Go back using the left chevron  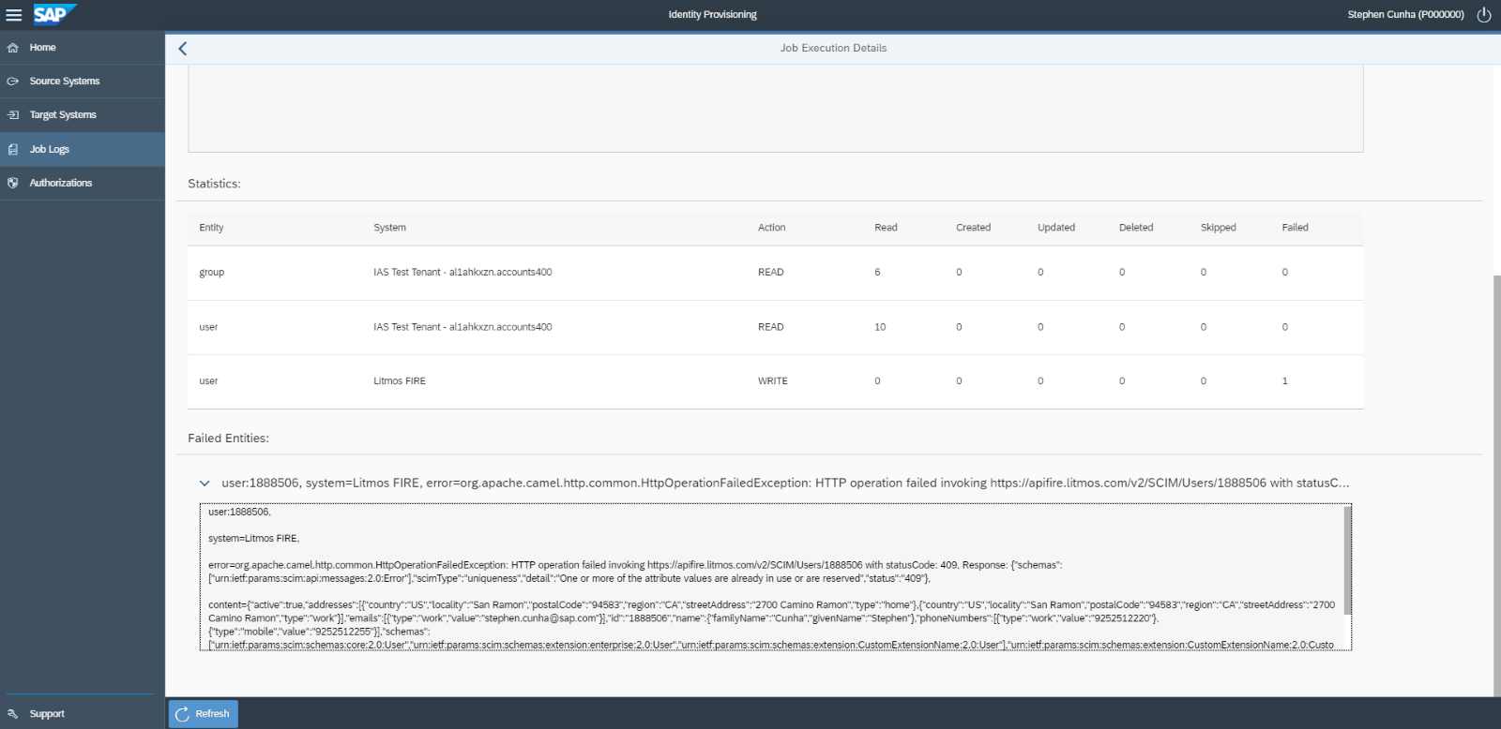[183, 49]
